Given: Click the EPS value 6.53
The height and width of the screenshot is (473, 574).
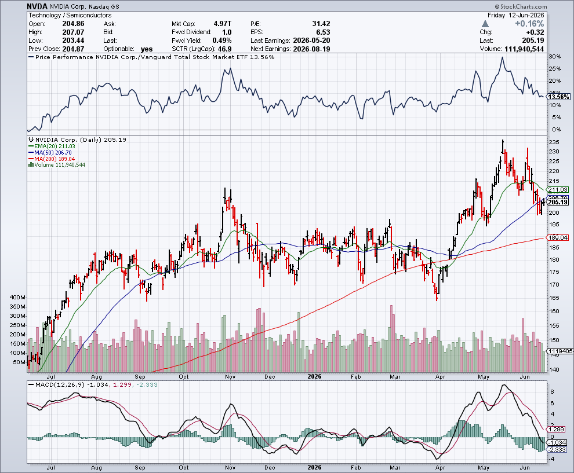Looking at the screenshot, I should (x=324, y=32).
